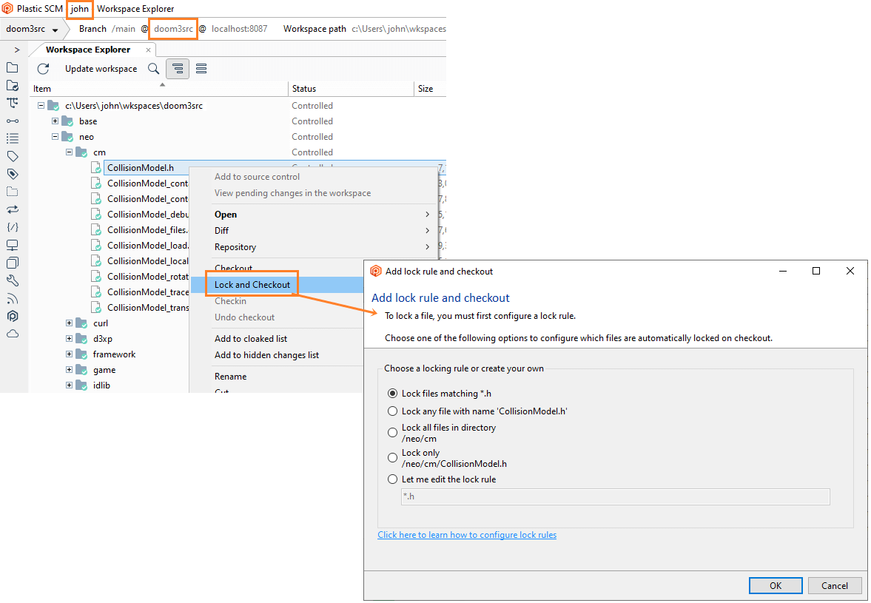Click the Plastic hexagon logo in the sidebar

click(13, 316)
